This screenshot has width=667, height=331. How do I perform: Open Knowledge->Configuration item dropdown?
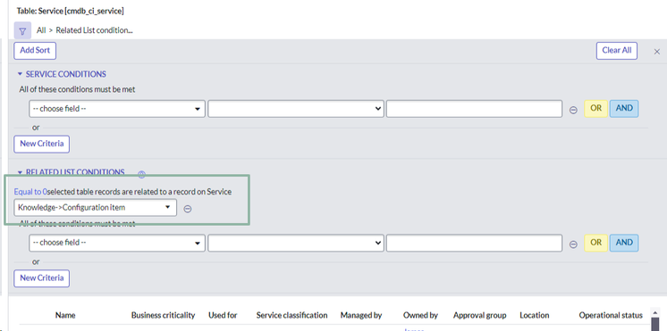point(96,208)
